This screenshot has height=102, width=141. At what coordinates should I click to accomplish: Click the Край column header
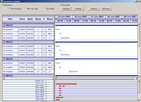point(30,19)
